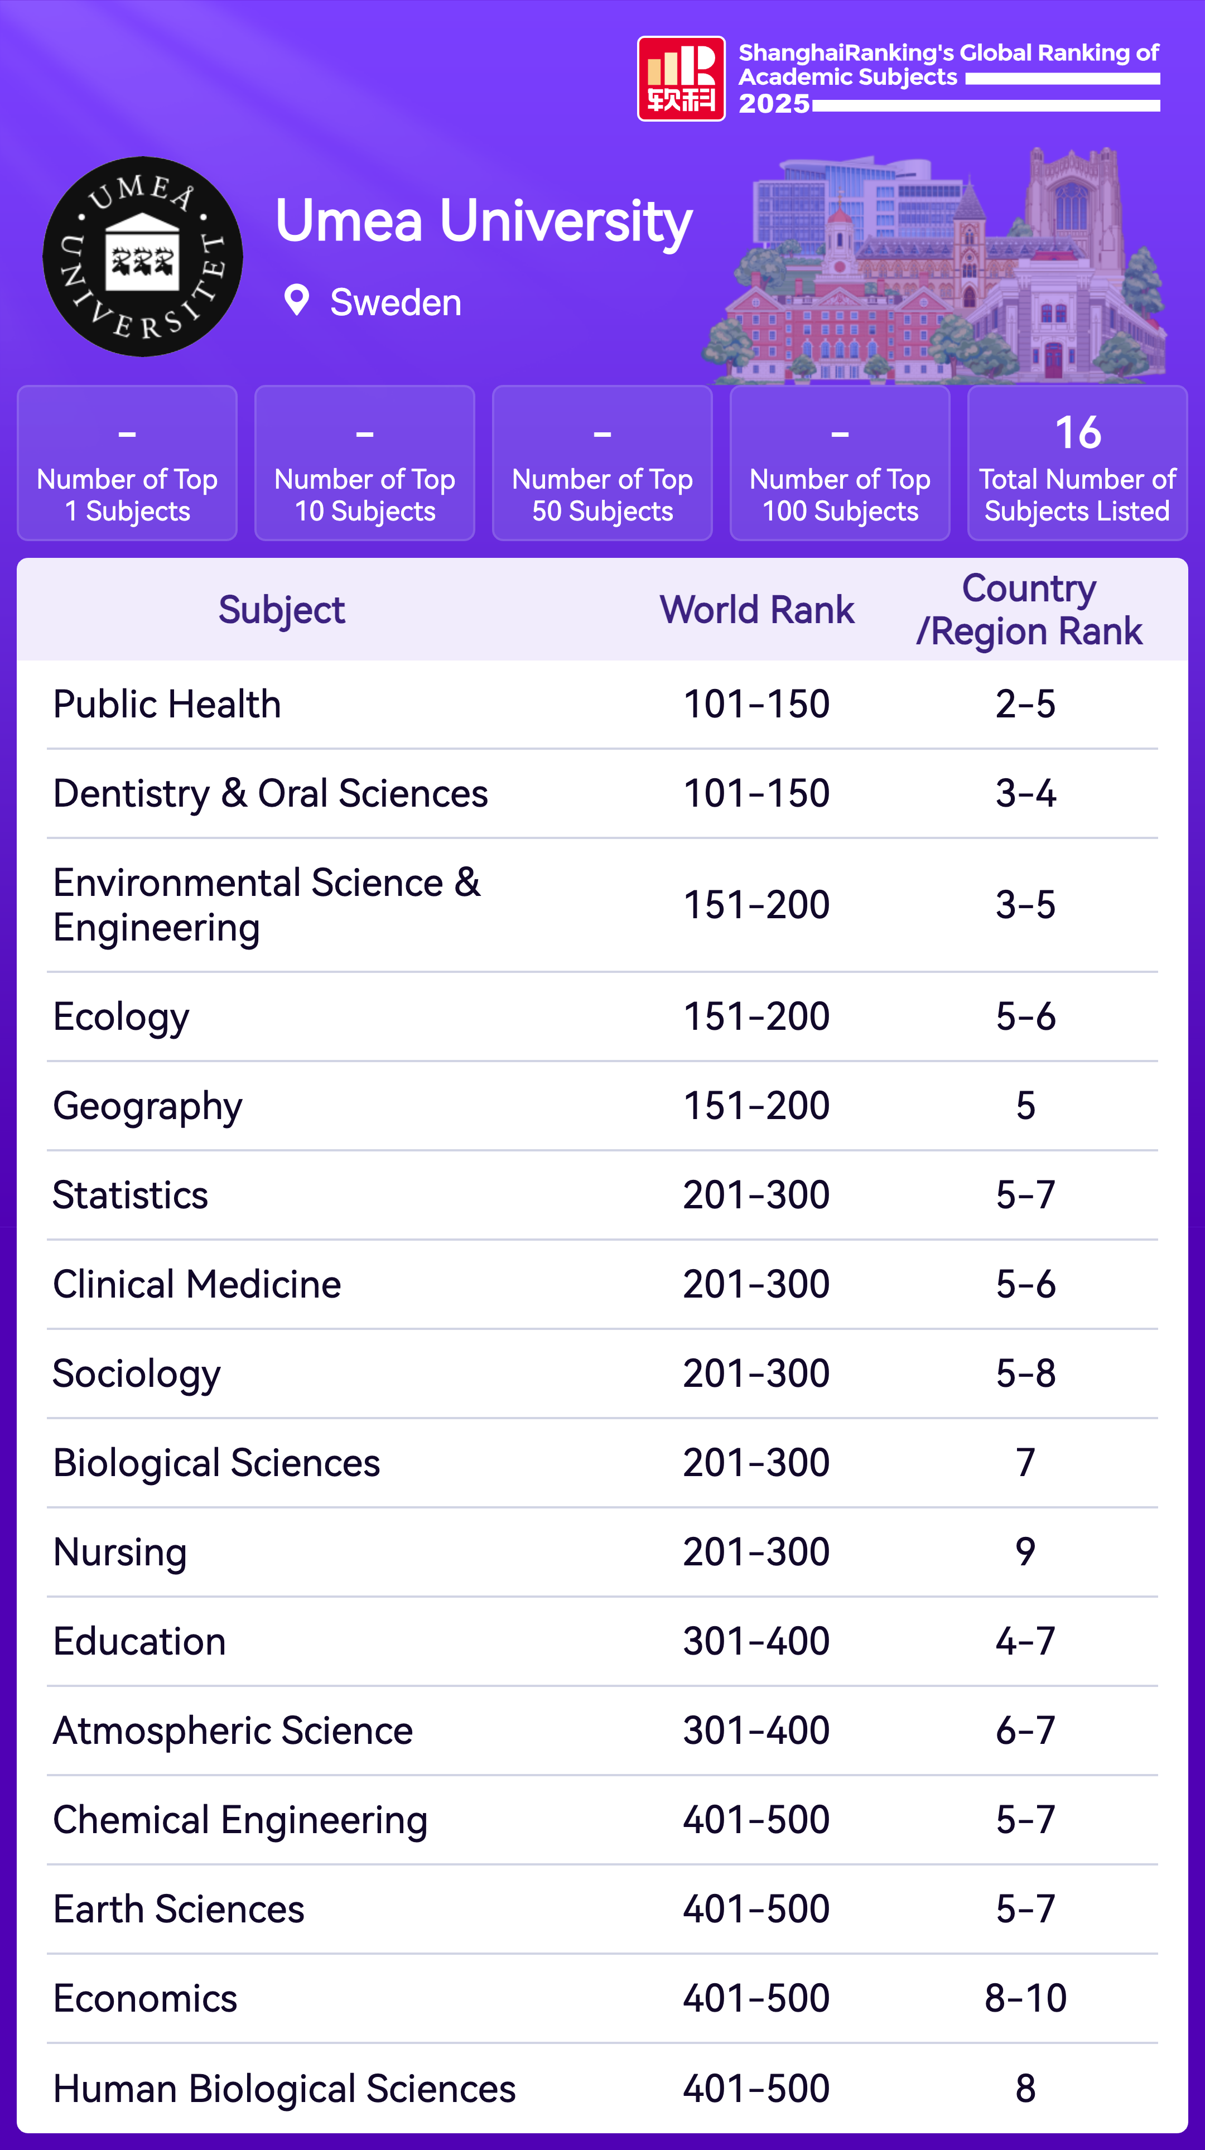This screenshot has width=1205, height=2150.
Task: Click the Subject column header
Action: 281,610
